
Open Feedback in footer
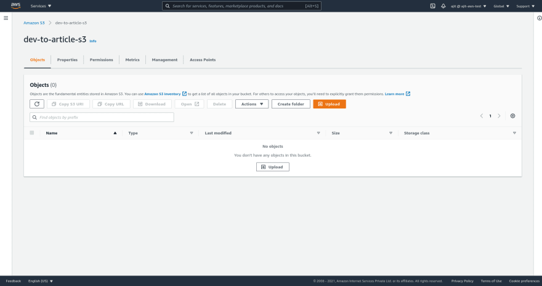pyautogui.click(x=14, y=281)
